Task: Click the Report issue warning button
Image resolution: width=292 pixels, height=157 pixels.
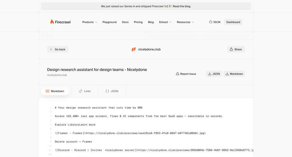Action: click(186, 74)
